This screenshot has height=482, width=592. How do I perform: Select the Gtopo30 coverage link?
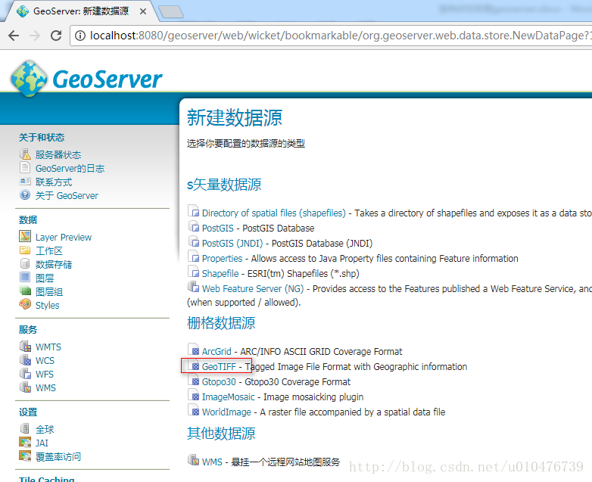[x=219, y=382]
